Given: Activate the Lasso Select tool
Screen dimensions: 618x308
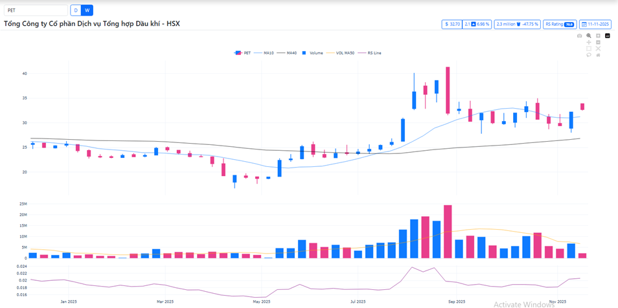Looking at the screenshot, I should (589, 55).
